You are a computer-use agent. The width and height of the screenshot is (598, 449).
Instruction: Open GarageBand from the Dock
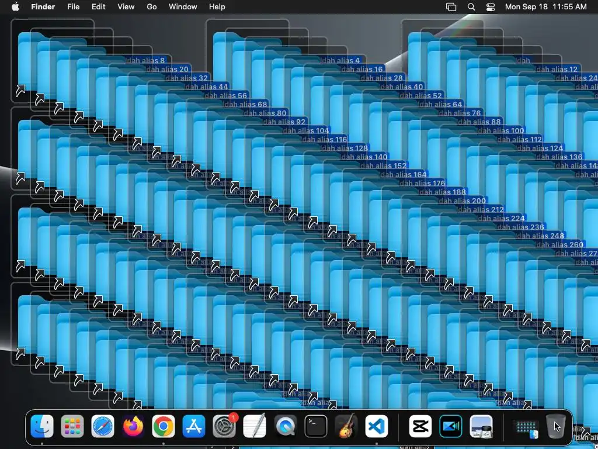point(346,426)
